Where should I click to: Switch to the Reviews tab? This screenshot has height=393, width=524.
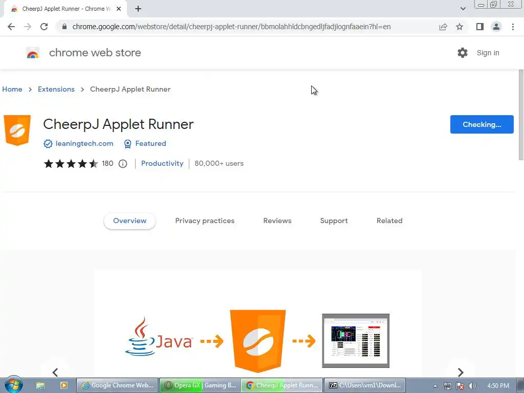[x=277, y=221]
